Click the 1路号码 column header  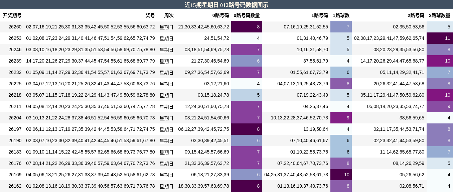tap(320, 15)
